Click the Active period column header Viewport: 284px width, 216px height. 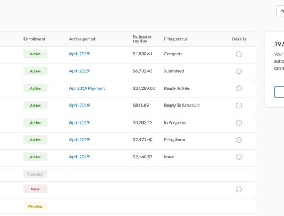pos(82,39)
